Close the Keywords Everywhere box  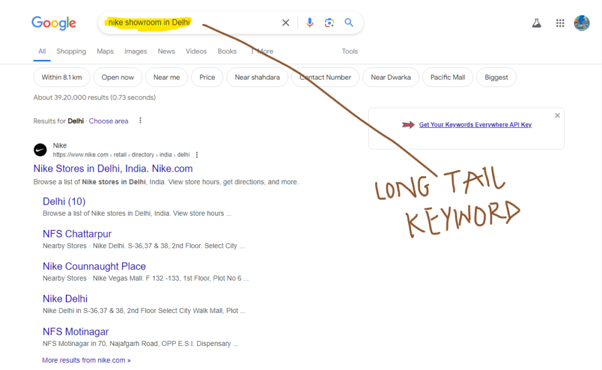[x=557, y=116]
